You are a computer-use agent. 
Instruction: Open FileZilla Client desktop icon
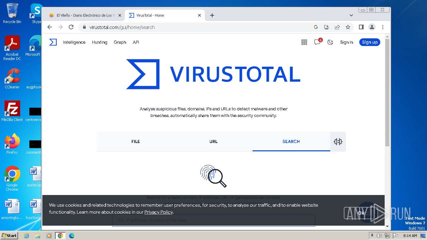[x=12, y=112]
